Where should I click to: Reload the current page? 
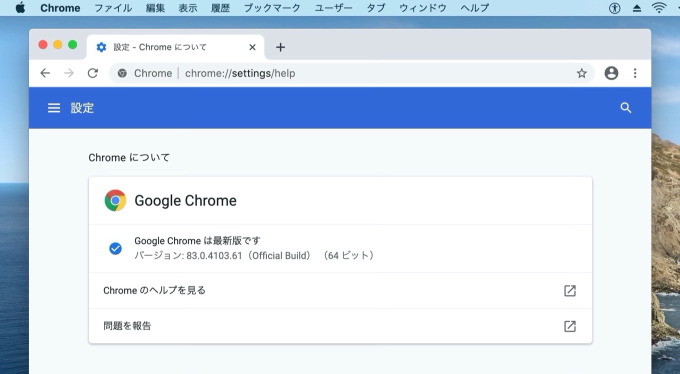(92, 73)
